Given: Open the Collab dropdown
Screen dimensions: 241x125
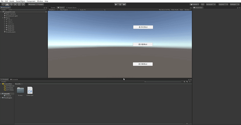Looking at the screenshot, I should click(x=194, y=4).
